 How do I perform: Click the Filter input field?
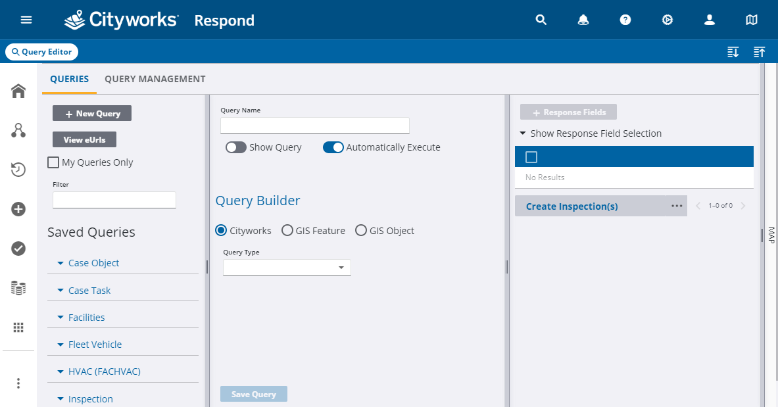click(114, 199)
